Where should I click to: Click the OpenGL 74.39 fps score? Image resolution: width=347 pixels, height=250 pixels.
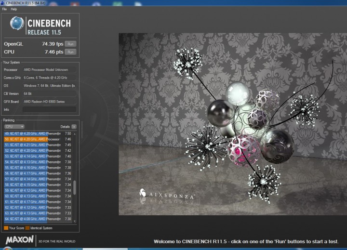pos(53,44)
